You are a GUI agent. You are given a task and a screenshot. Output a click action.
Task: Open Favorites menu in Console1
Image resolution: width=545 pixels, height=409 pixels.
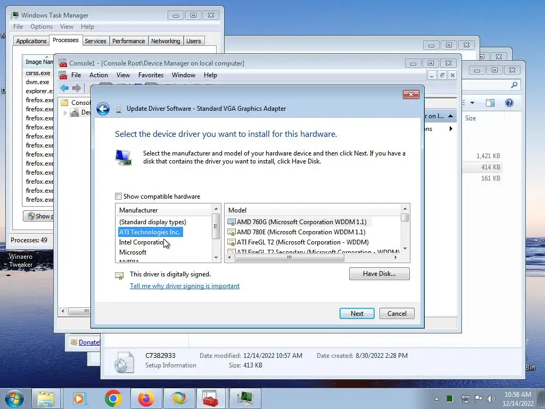(151, 75)
